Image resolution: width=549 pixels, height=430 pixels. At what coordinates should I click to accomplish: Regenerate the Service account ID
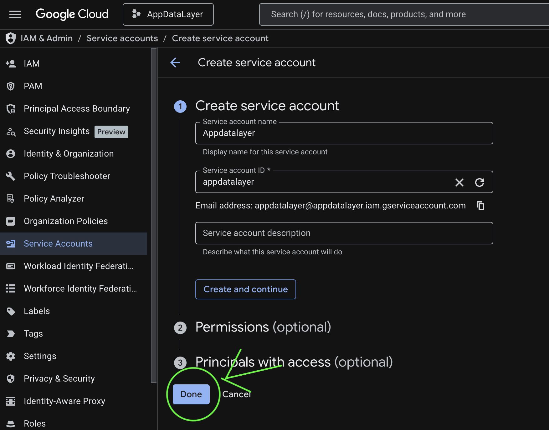pyautogui.click(x=479, y=182)
